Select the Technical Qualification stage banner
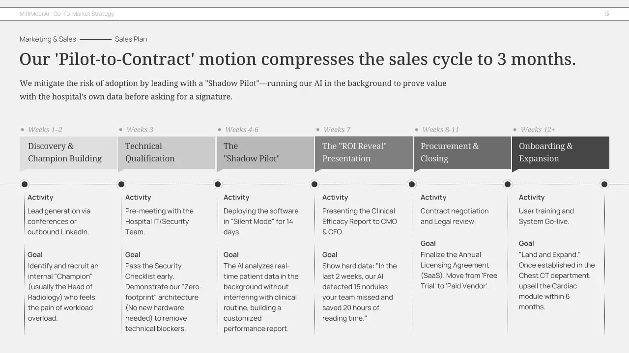Image resolution: width=629 pixels, height=353 pixels. (166, 152)
